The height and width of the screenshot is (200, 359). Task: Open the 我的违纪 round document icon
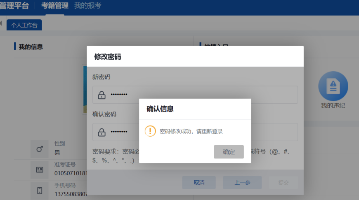(333, 86)
